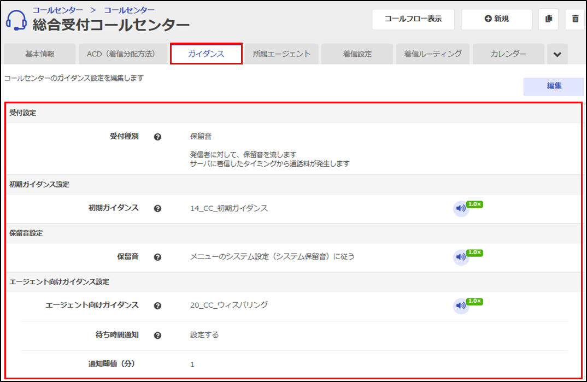
Task: Click help icon next to 保留音
Action: point(157,257)
